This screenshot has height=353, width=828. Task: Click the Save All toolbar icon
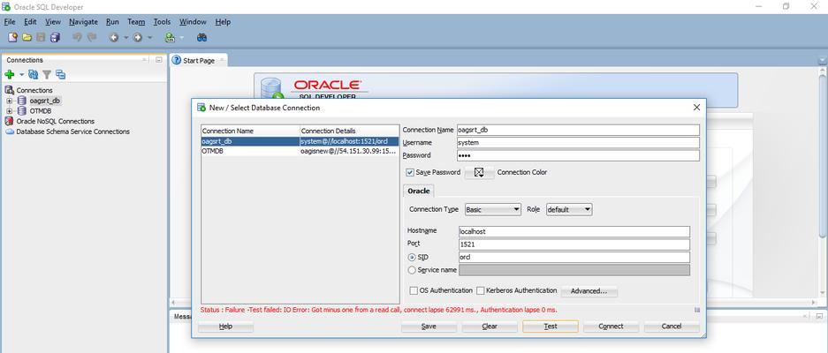pos(55,37)
